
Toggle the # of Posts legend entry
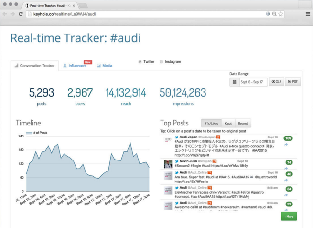[37, 133]
